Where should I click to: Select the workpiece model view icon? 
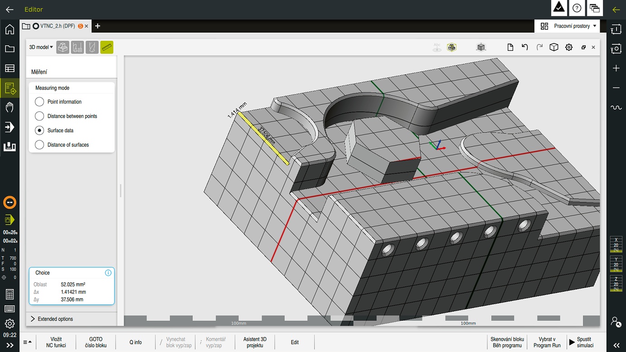[63, 47]
